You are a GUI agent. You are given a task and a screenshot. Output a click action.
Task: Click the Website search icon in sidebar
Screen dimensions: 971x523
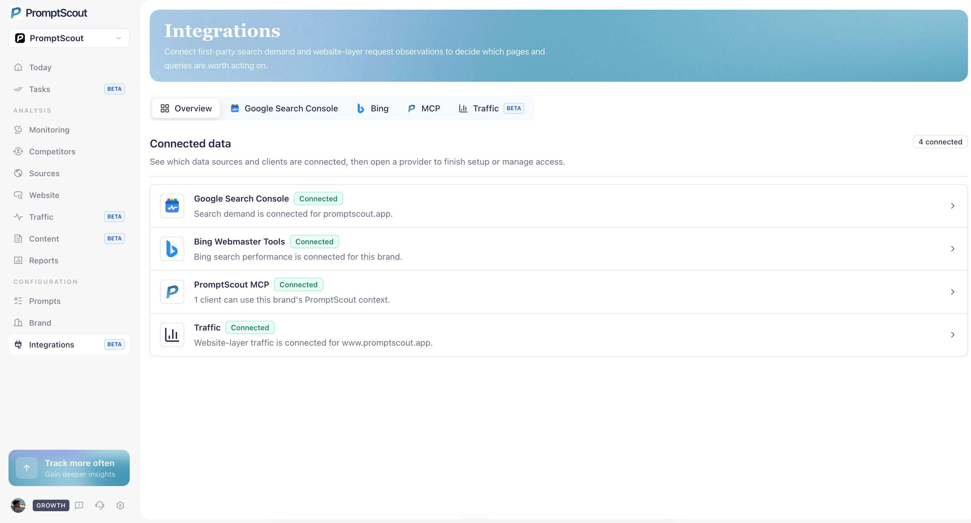pyautogui.click(x=18, y=195)
